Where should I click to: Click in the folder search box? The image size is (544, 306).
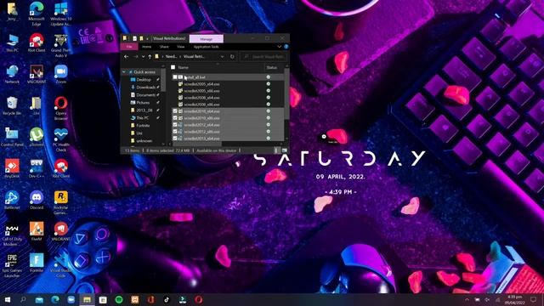pos(264,57)
